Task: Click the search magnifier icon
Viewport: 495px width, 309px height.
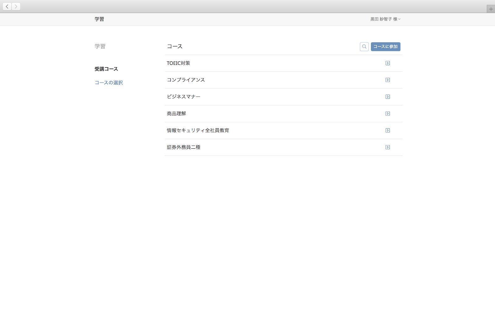Action: pyautogui.click(x=364, y=47)
